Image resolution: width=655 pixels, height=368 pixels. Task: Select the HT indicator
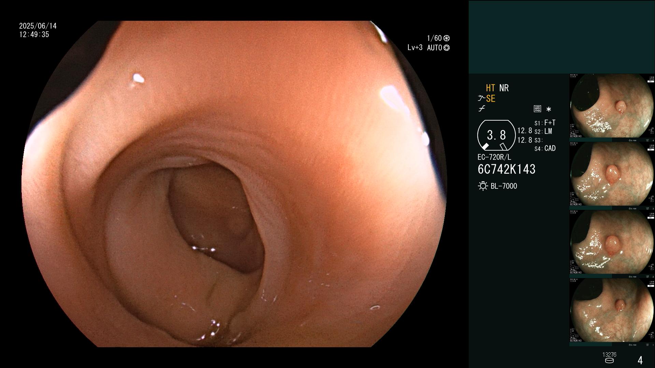(491, 88)
